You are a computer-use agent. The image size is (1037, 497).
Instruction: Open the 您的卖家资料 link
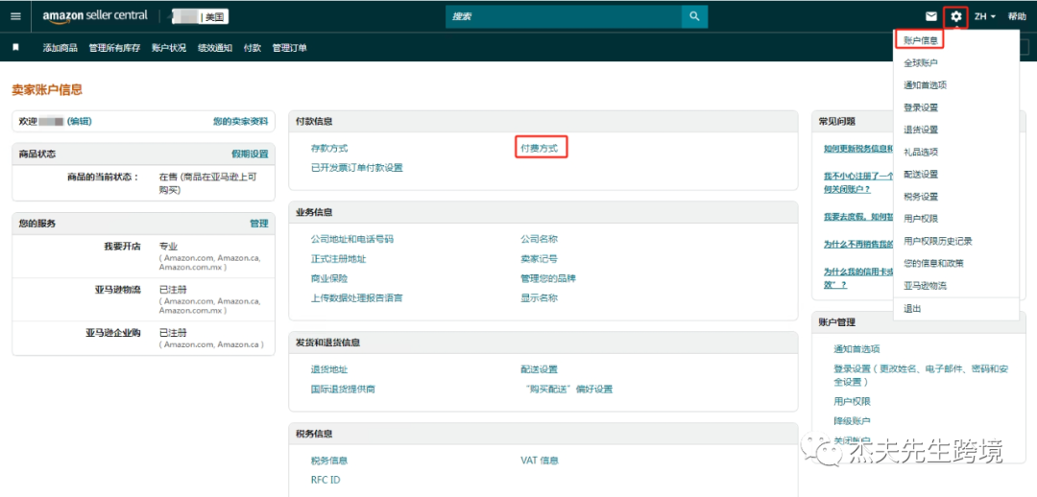coord(241,122)
